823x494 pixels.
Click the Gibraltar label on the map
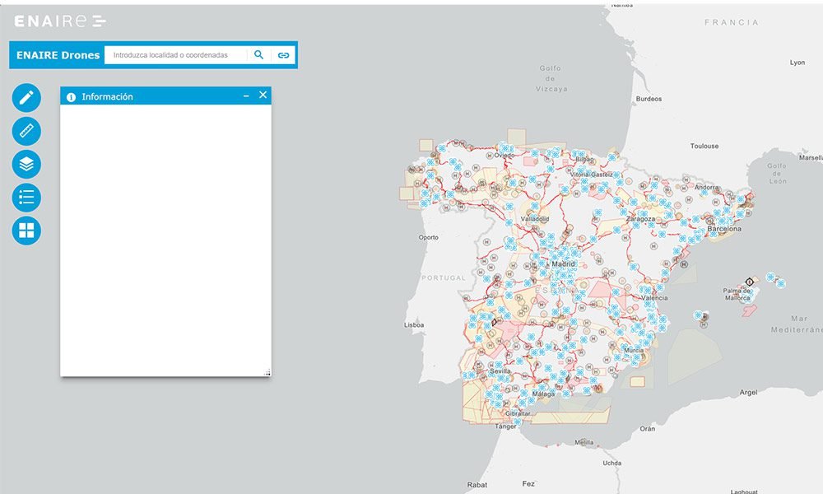(x=518, y=413)
